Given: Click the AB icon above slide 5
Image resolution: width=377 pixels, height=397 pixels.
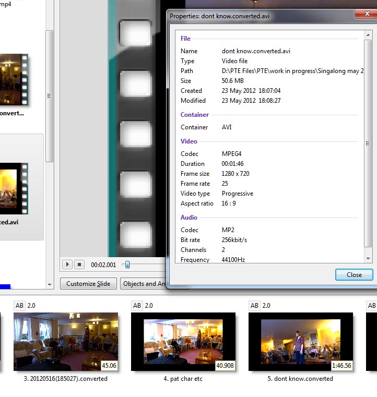Looking at the screenshot, I should point(254,305).
